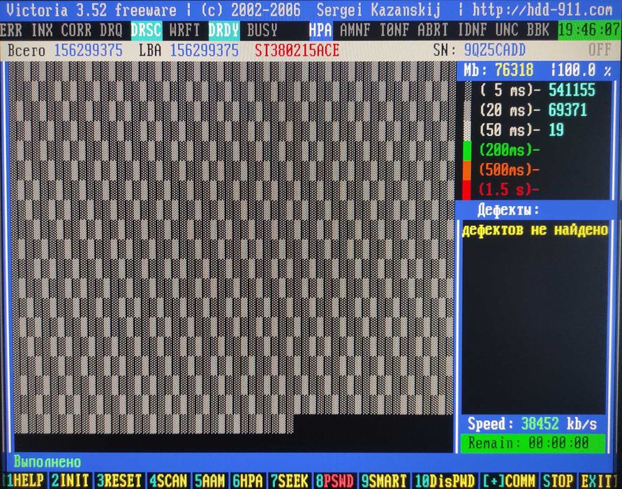This screenshot has width=622, height=489.
Task: Select the 2INIT function in the bottom bar
Action: pyautogui.click(x=71, y=481)
